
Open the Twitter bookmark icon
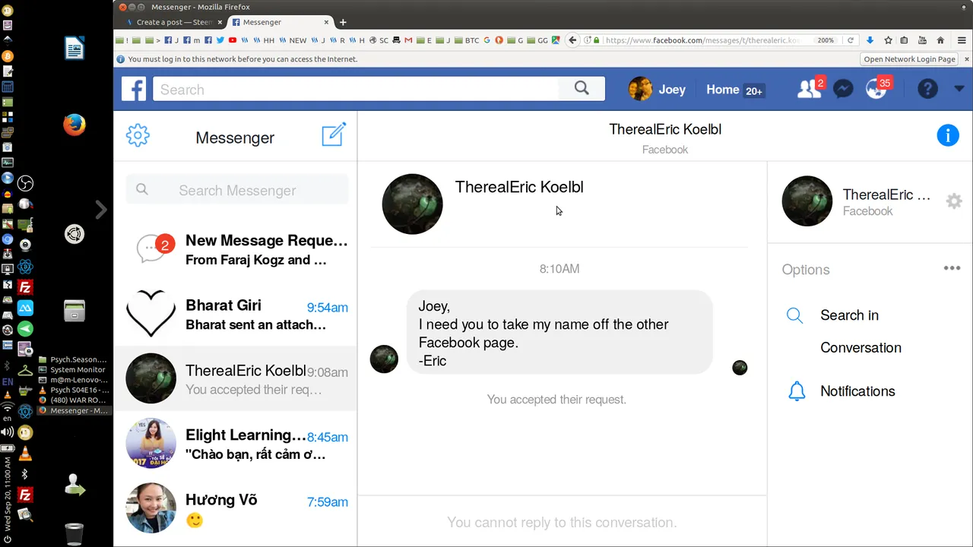pos(220,40)
